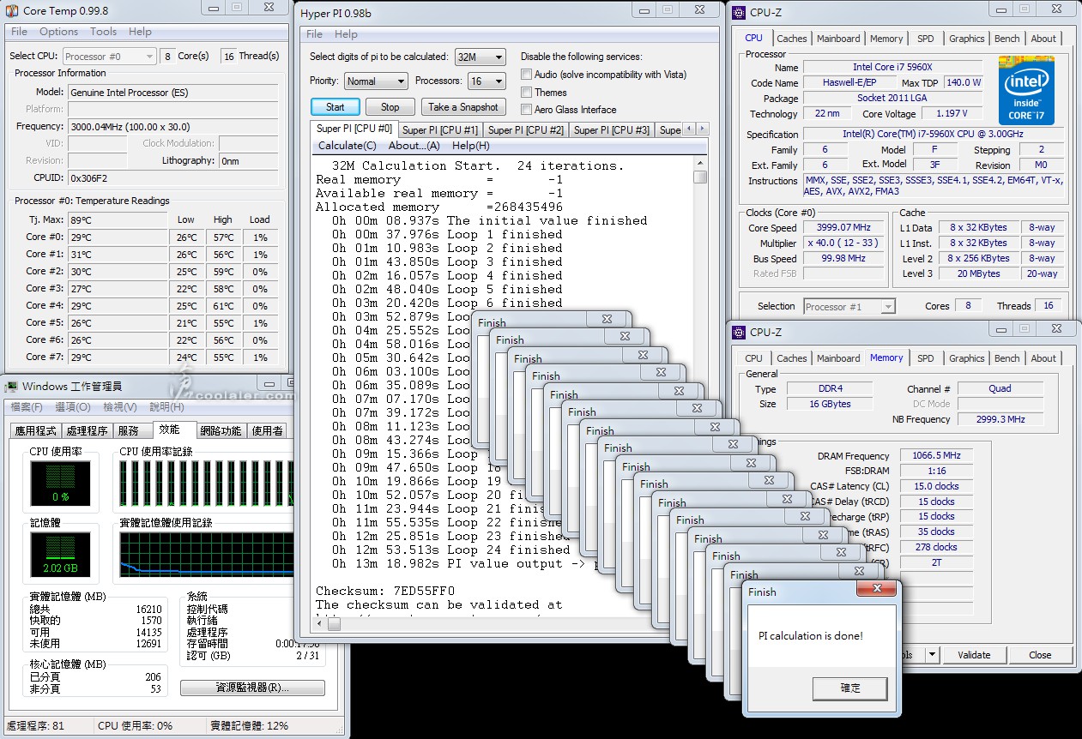Open the digits of pi dropdown showing 32M
This screenshot has width=1082, height=739.
click(480, 57)
